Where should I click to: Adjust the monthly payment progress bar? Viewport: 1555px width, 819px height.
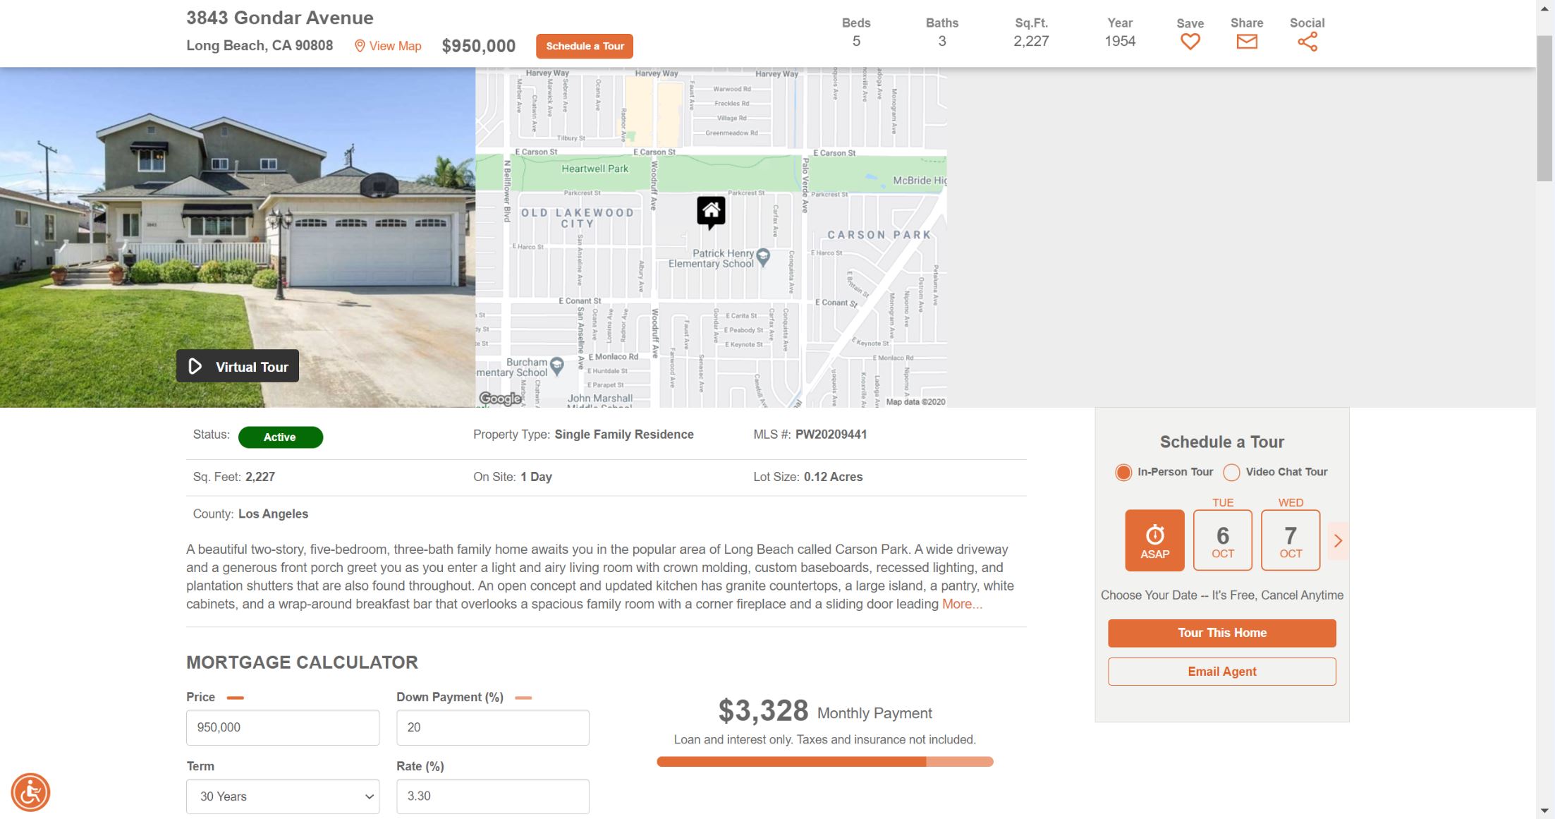(x=825, y=762)
